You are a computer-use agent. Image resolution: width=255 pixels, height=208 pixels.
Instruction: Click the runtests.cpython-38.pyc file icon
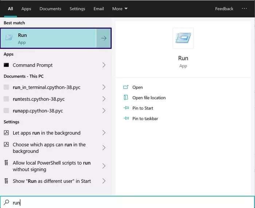(x=6, y=99)
